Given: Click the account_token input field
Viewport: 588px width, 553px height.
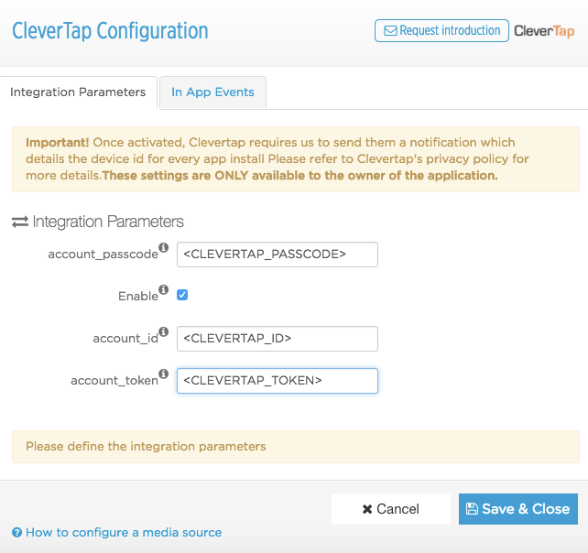Looking at the screenshot, I should pyautogui.click(x=277, y=380).
